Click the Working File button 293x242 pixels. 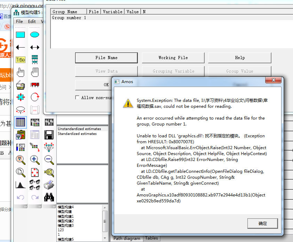[x=173, y=58]
